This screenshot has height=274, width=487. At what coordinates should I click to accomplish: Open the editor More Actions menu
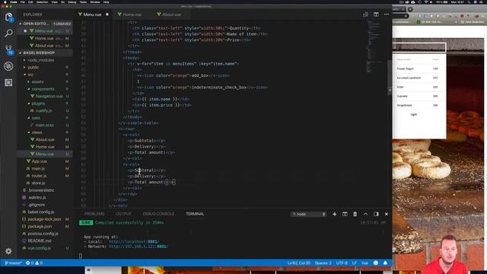click(387, 14)
